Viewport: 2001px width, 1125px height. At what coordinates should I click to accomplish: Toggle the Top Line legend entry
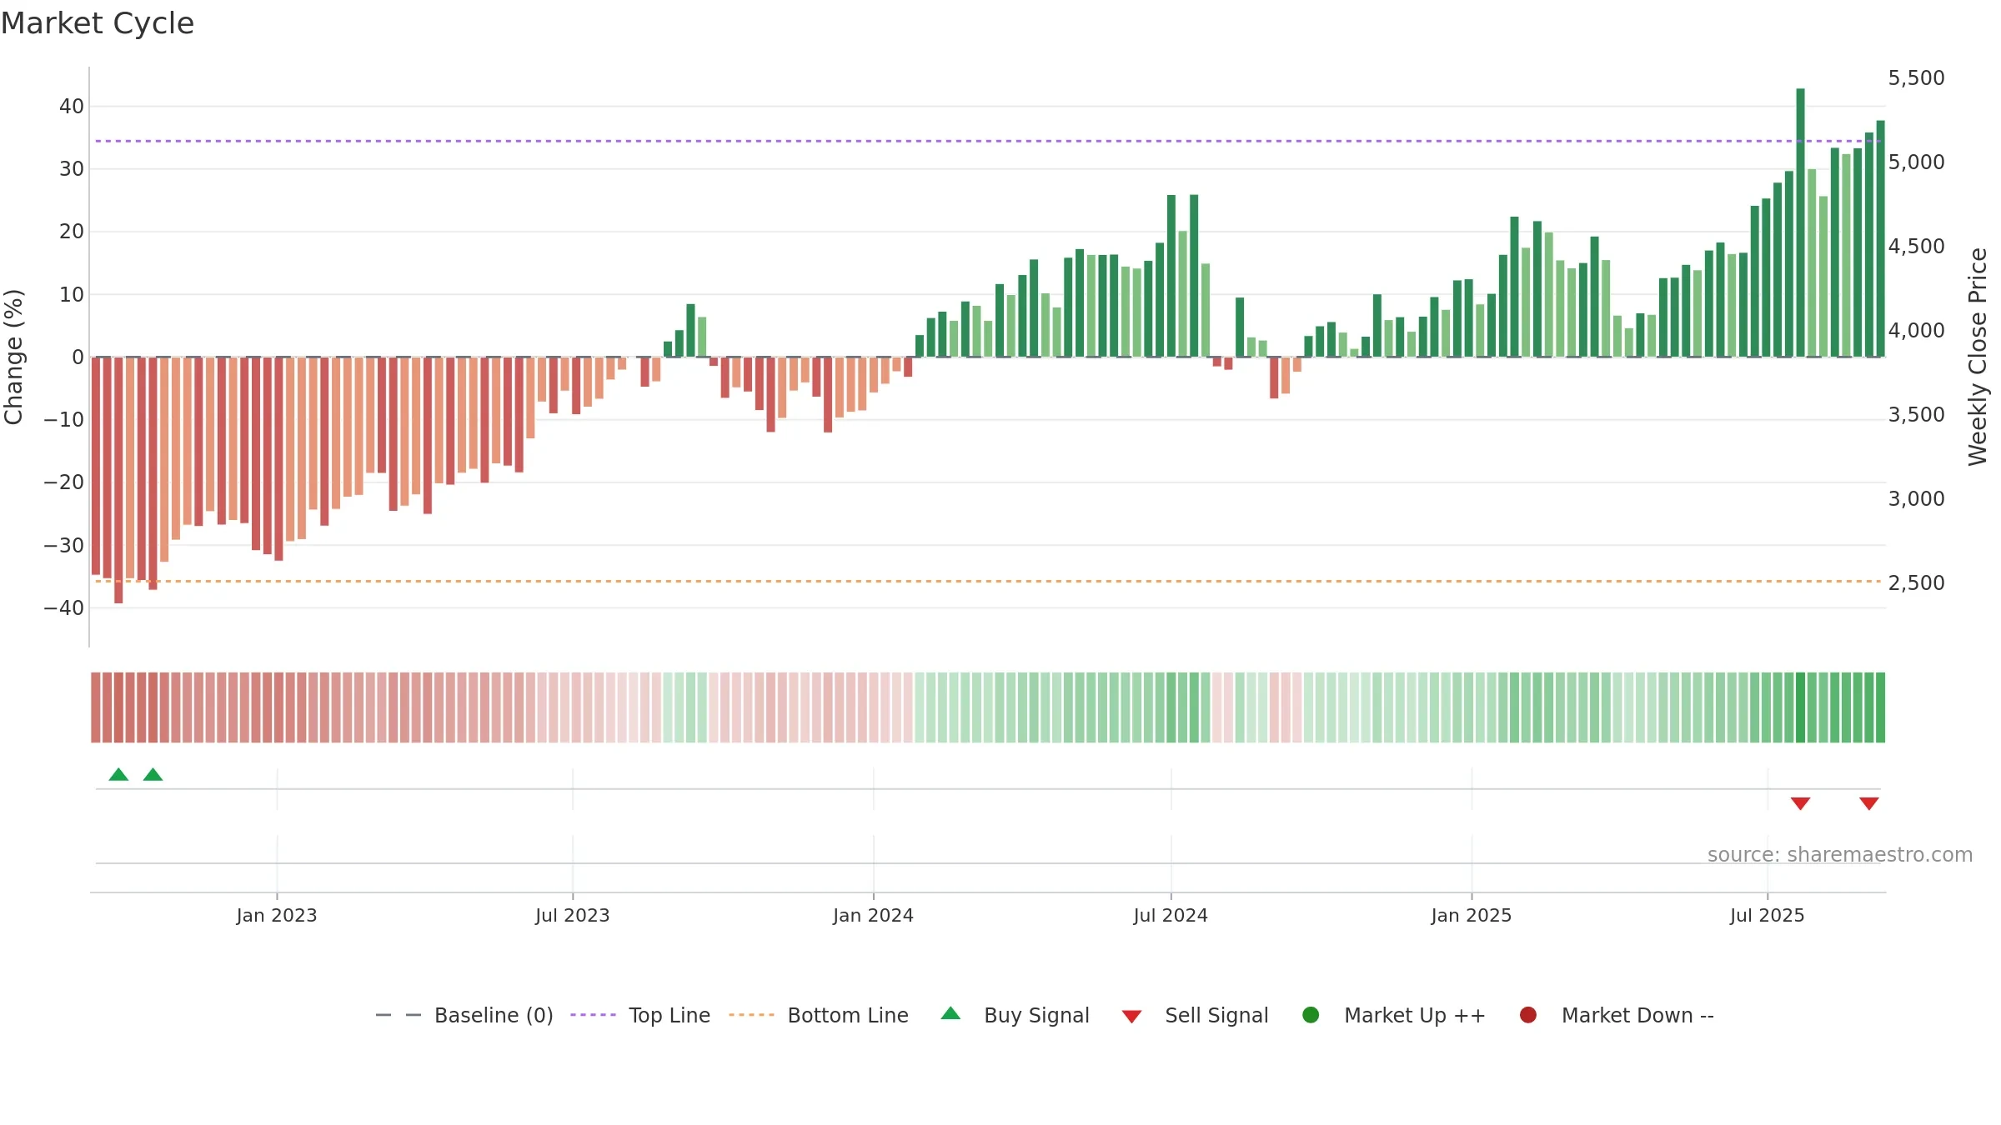point(640,1015)
